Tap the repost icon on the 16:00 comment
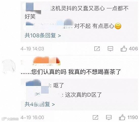 [95, 117]
